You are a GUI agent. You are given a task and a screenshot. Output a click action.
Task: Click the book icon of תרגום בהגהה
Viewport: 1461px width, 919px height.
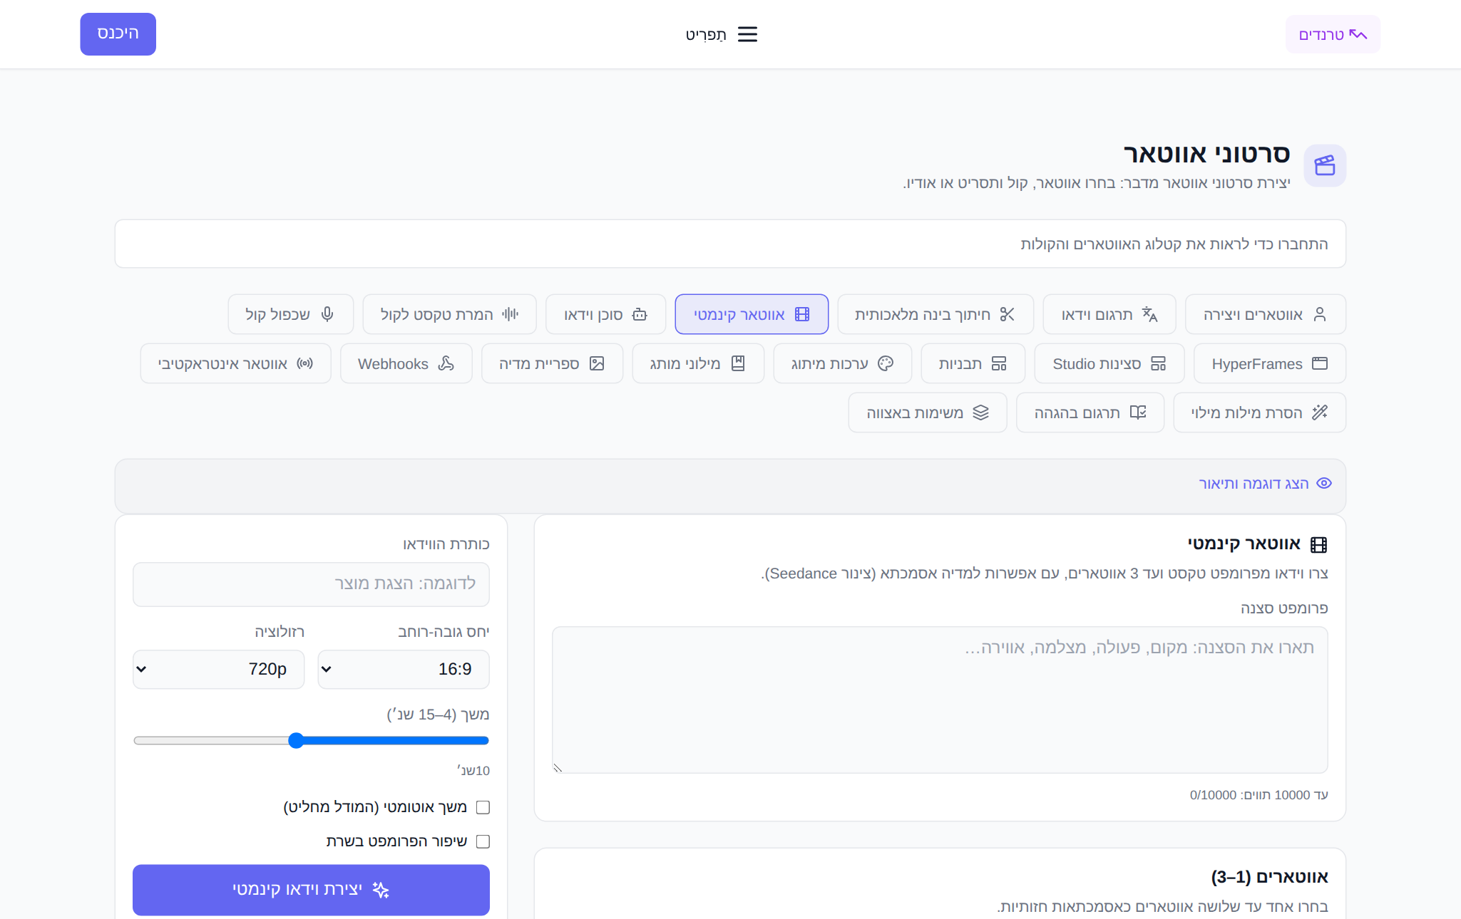[1138, 412]
